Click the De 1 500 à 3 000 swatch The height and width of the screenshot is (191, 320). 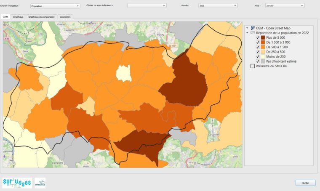pos(263,42)
